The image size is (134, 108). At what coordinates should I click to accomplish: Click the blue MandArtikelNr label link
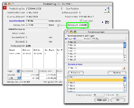click(x=17, y=21)
